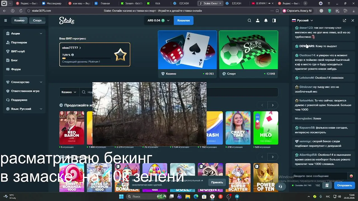Click username Osotioso14 in chat
This screenshot has height=201, width=358.
click(x=307, y=55)
